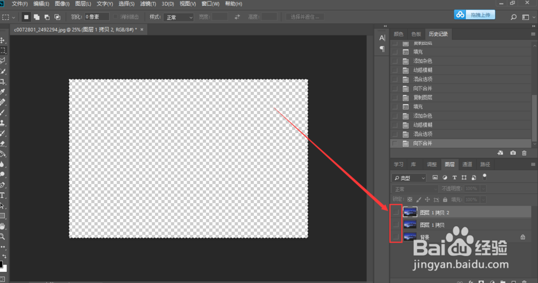Screen dimensions: 538x283
Task: Create new snapshot with the camera icon
Action: 513,153
